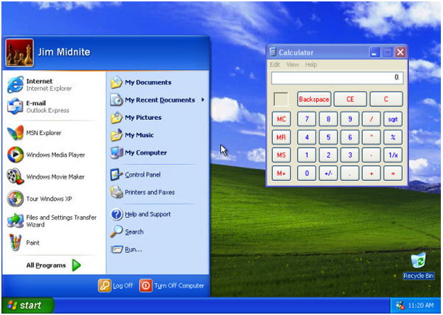Click the 11:20 AM taskbar clock
The width and height of the screenshot is (443, 315).
pos(421,305)
